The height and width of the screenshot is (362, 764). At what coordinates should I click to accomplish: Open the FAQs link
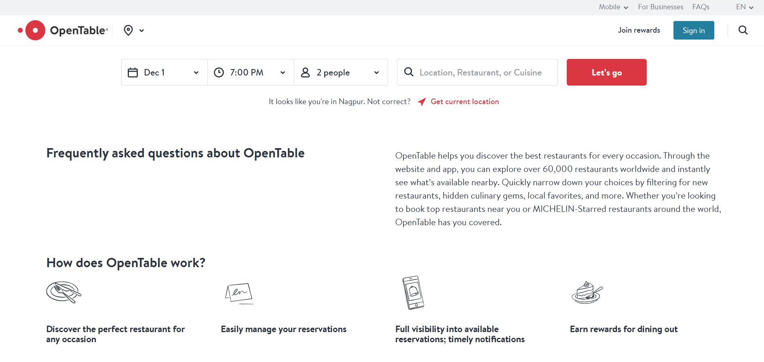701,7
